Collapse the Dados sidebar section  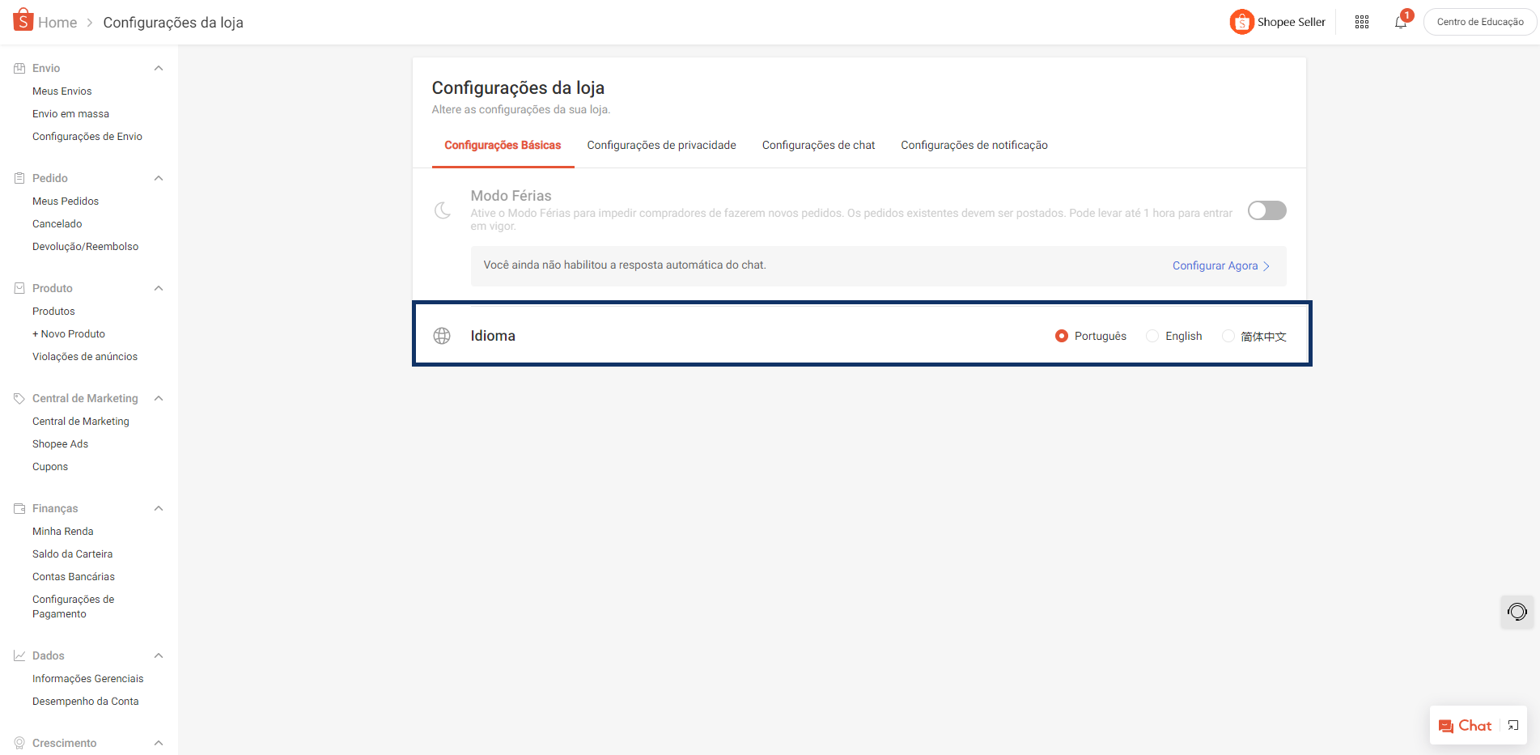click(159, 655)
